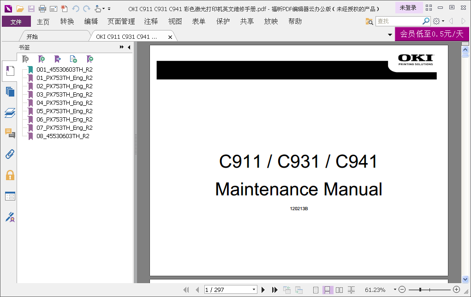Open the Security padlock panel
Image resolution: width=471 pixels, height=297 pixels.
(10, 175)
